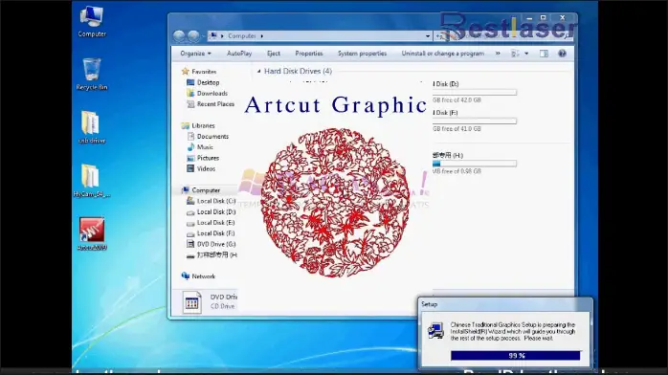
Task: Click the 99% setup progress bar
Action: pyautogui.click(x=516, y=356)
